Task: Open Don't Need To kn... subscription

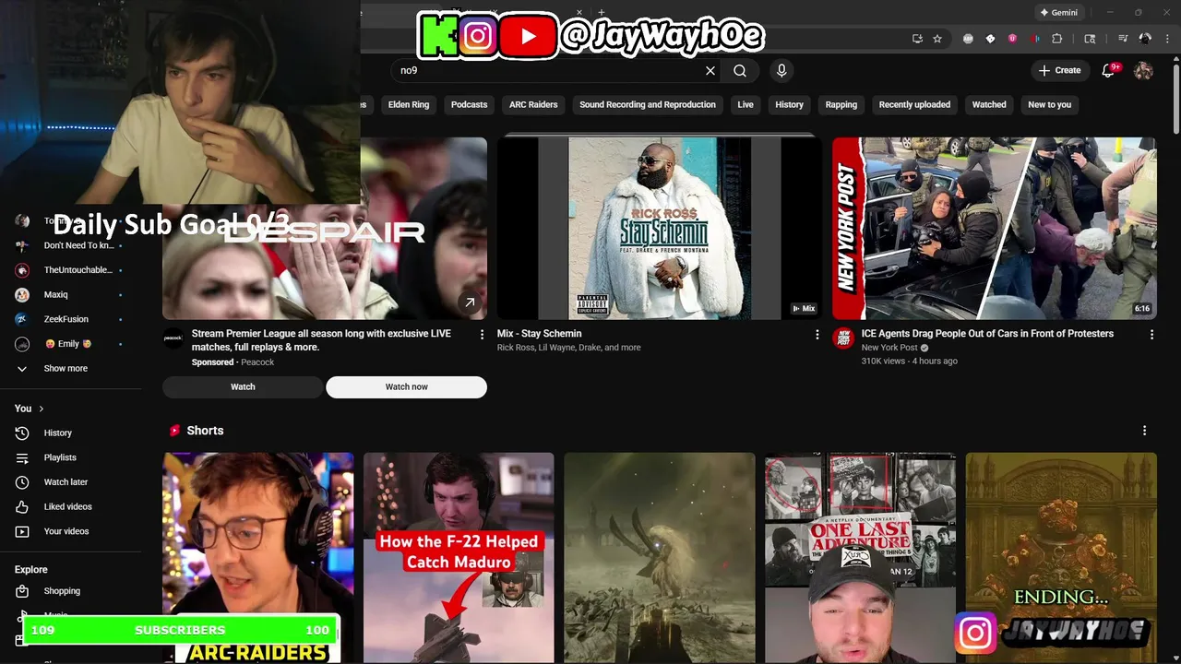Action: [70, 245]
